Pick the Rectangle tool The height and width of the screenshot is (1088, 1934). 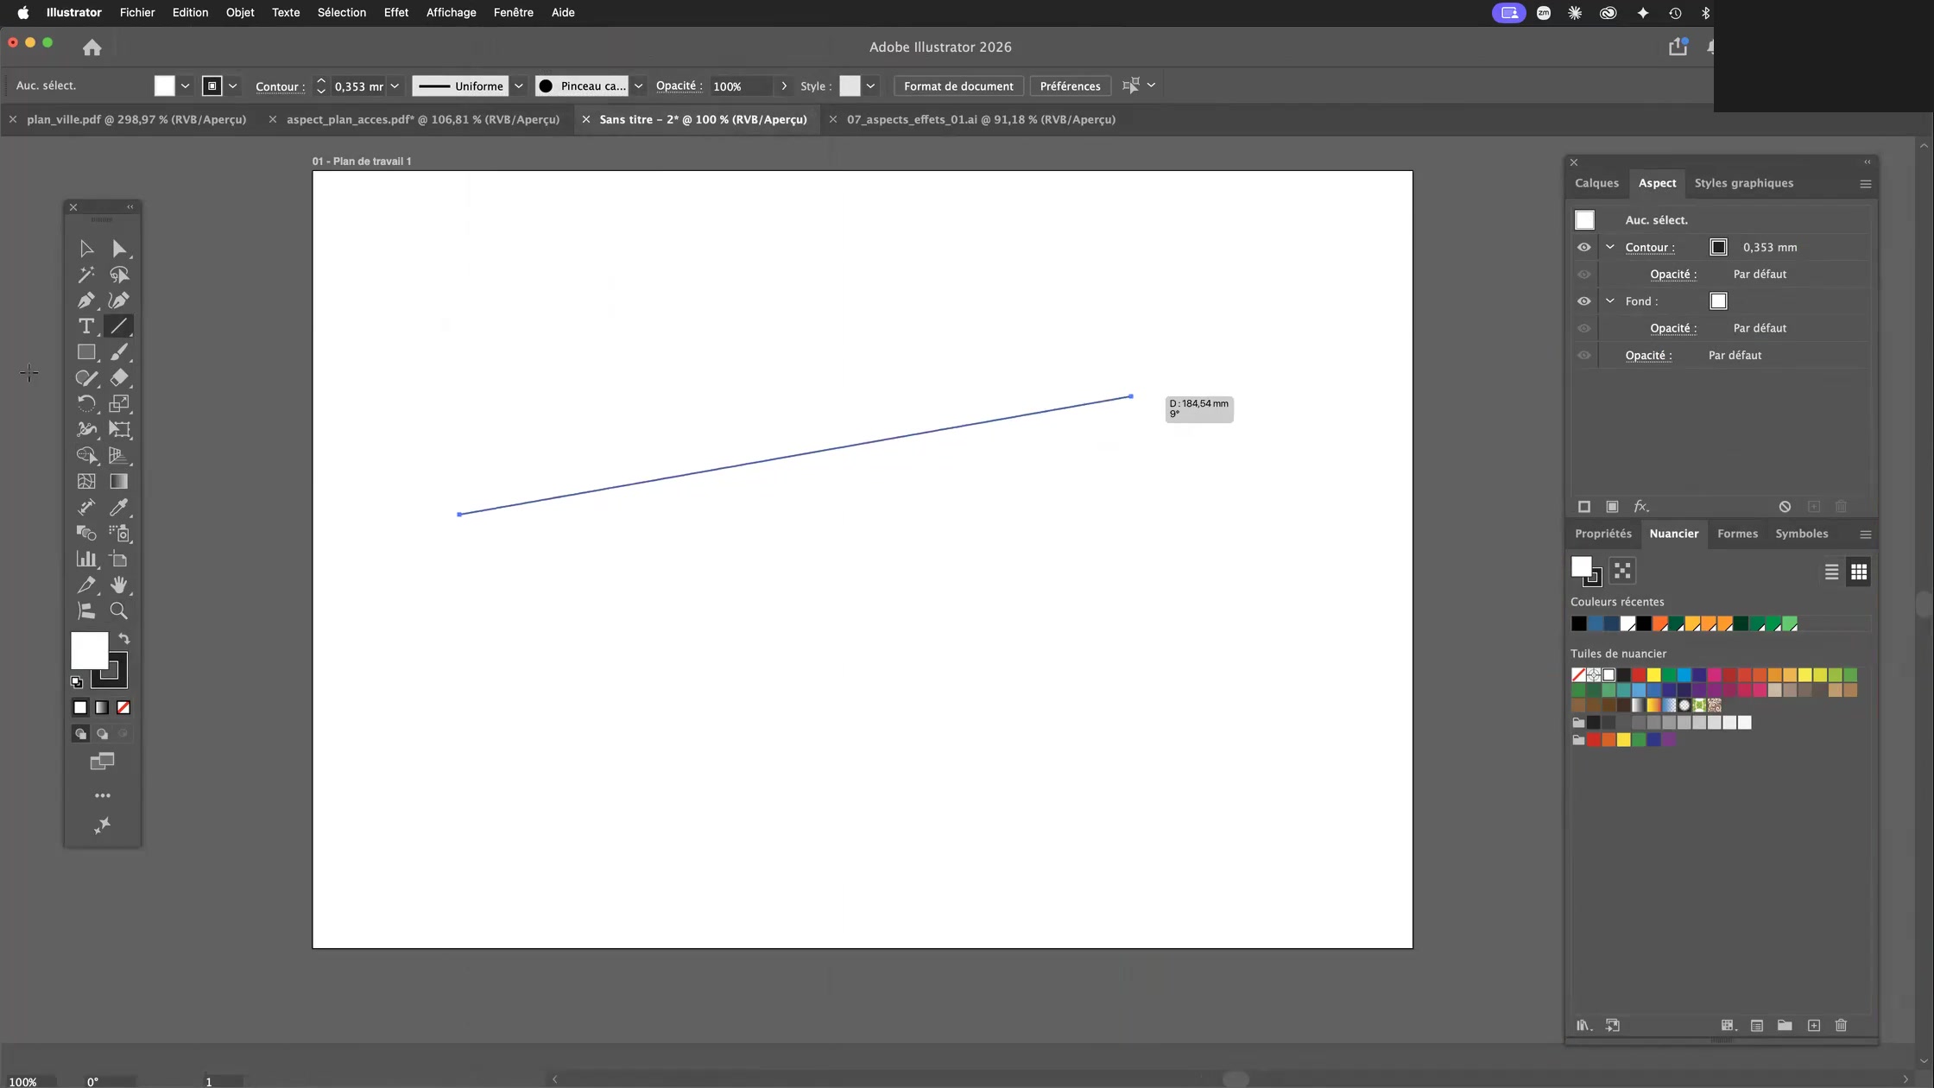tap(86, 352)
